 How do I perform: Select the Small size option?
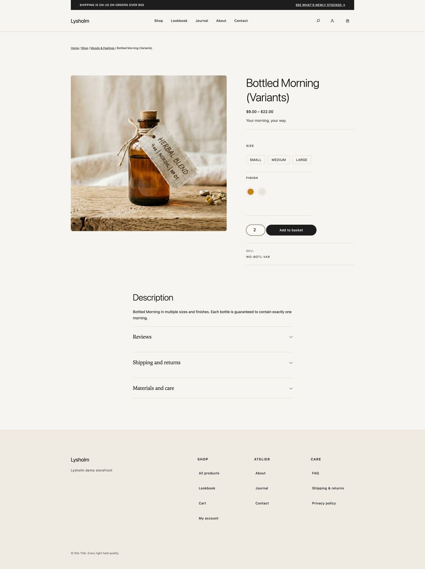256,160
